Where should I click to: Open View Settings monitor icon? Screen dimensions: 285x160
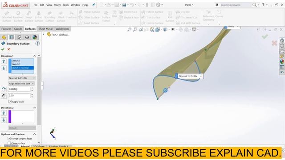click(194, 29)
